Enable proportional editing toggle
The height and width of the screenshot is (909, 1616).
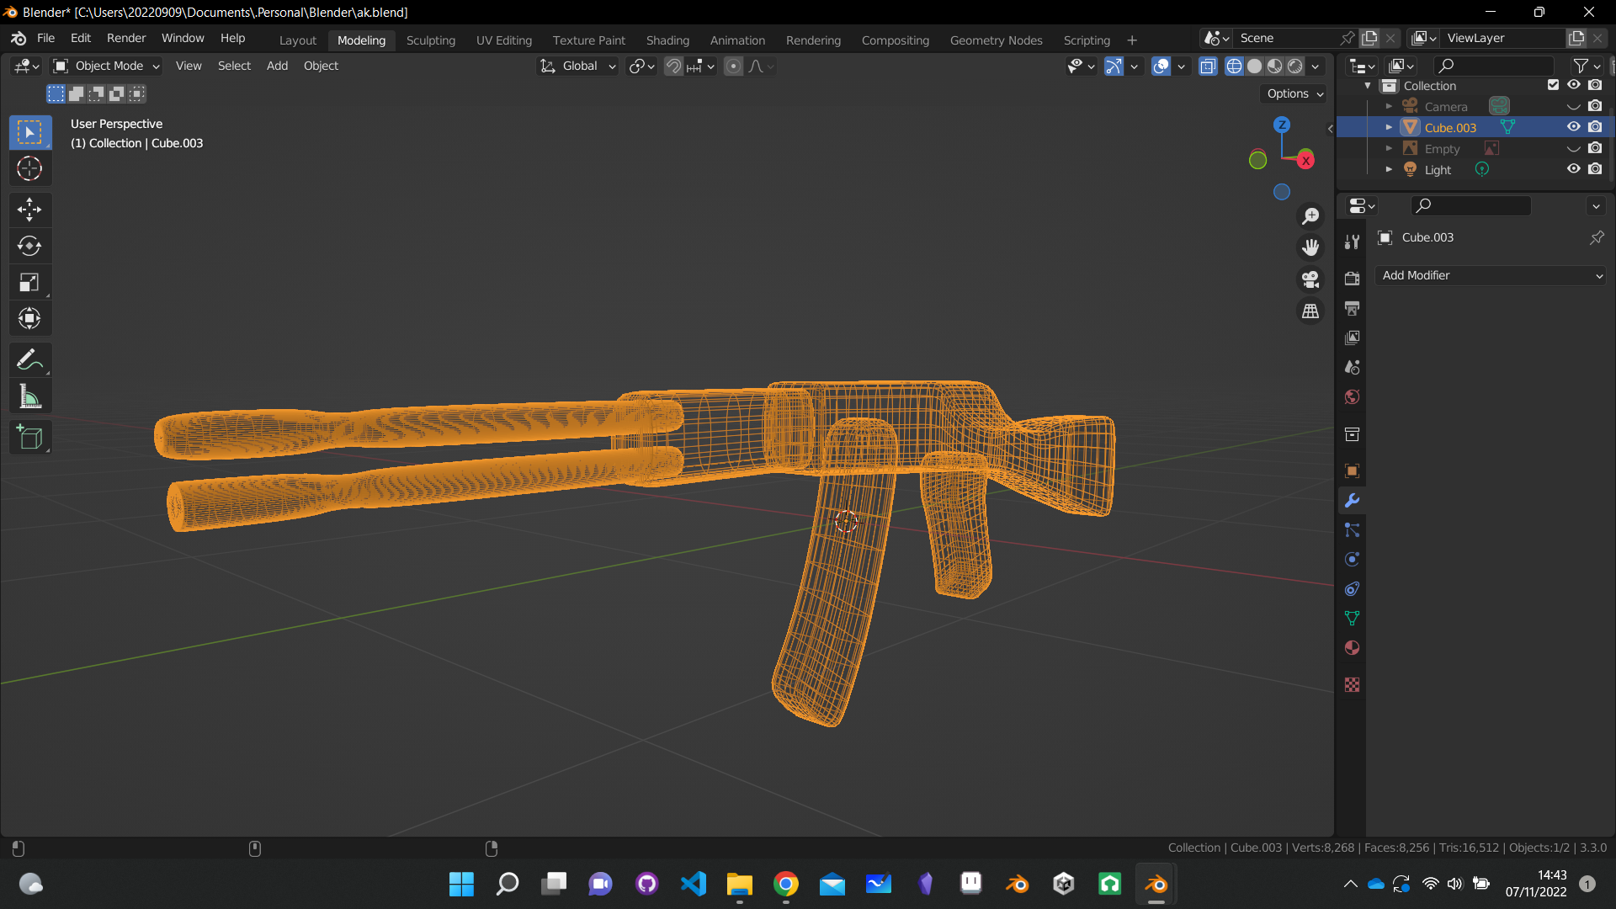(x=733, y=66)
